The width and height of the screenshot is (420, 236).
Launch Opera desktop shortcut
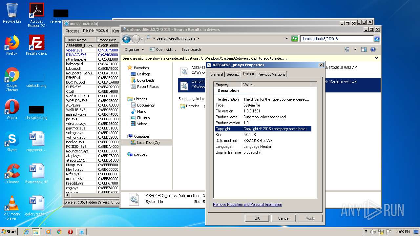click(x=12, y=109)
